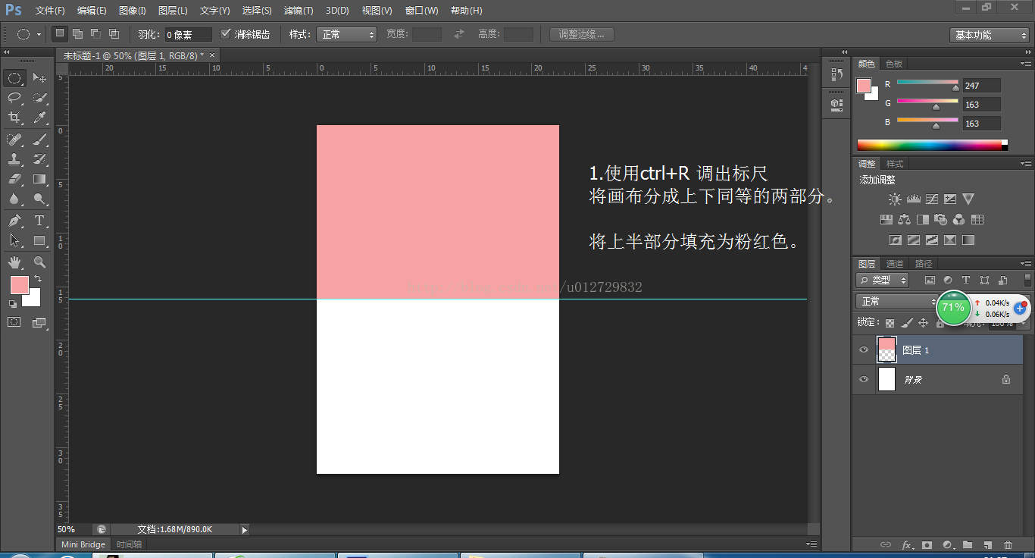Select the Clone Stamp tool

pos(14,159)
